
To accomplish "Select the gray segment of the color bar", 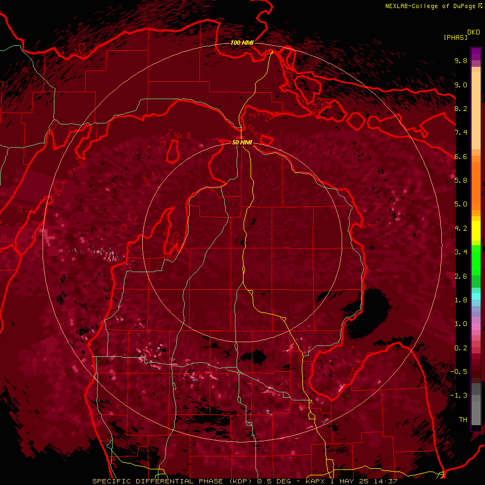I will (x=476, y=404).
